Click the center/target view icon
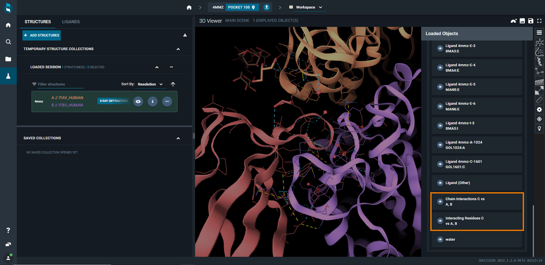545x265 pixels. [539, 119]
